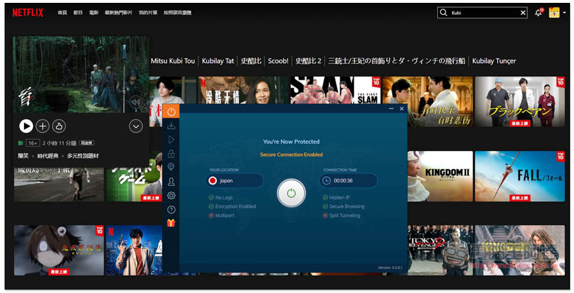This screenshot has width=574, height=293.
Task: Go to 首頁 in Netflix navigation
Action: coord(62,13)
